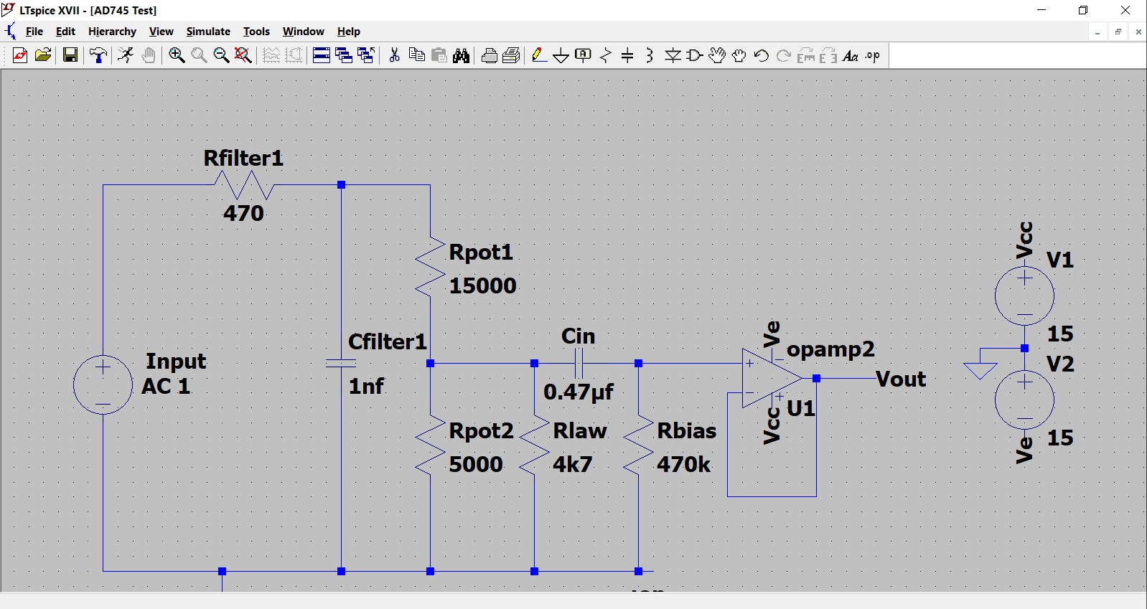Select the Cut scissors tool
The height and width of the screenshot is (609, 1147).
click(x=394, y=56)
